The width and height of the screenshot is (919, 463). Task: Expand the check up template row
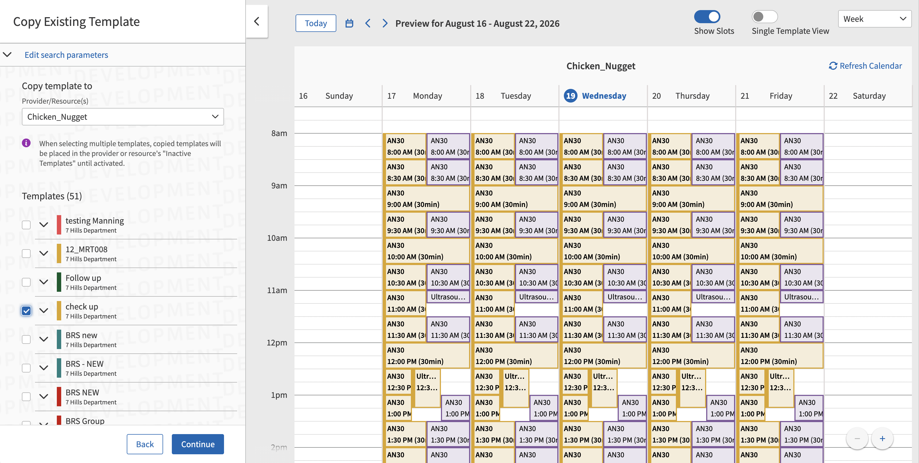coord(43,311)
